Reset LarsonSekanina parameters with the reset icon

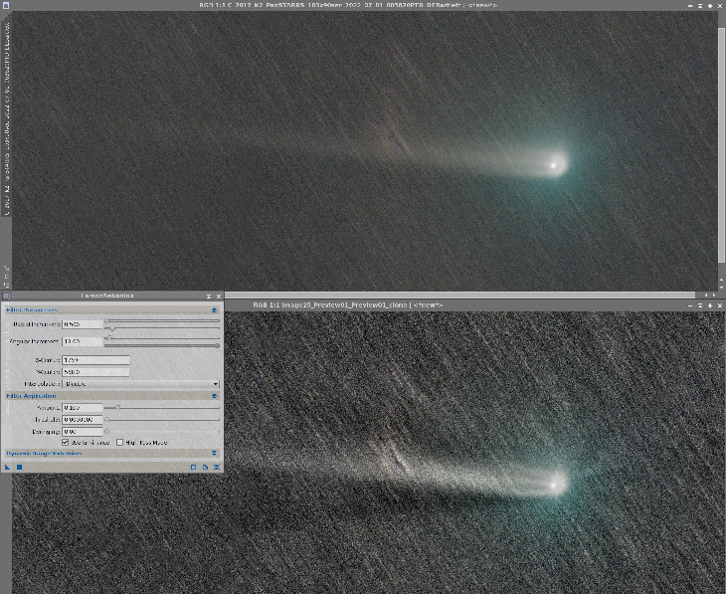[216, 467]
